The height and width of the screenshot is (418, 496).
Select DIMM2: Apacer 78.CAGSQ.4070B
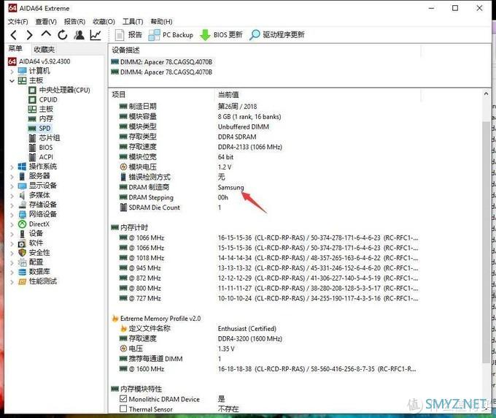[162, 62]
